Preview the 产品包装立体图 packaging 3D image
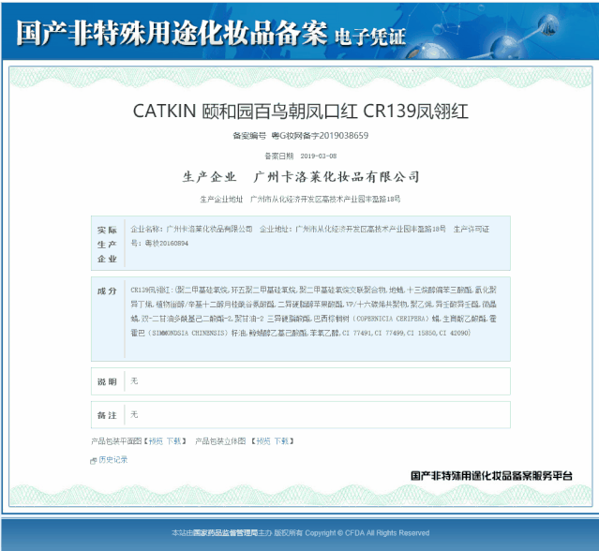The height and width of the screenshot is (551, 599). click(x=263, y=441)
